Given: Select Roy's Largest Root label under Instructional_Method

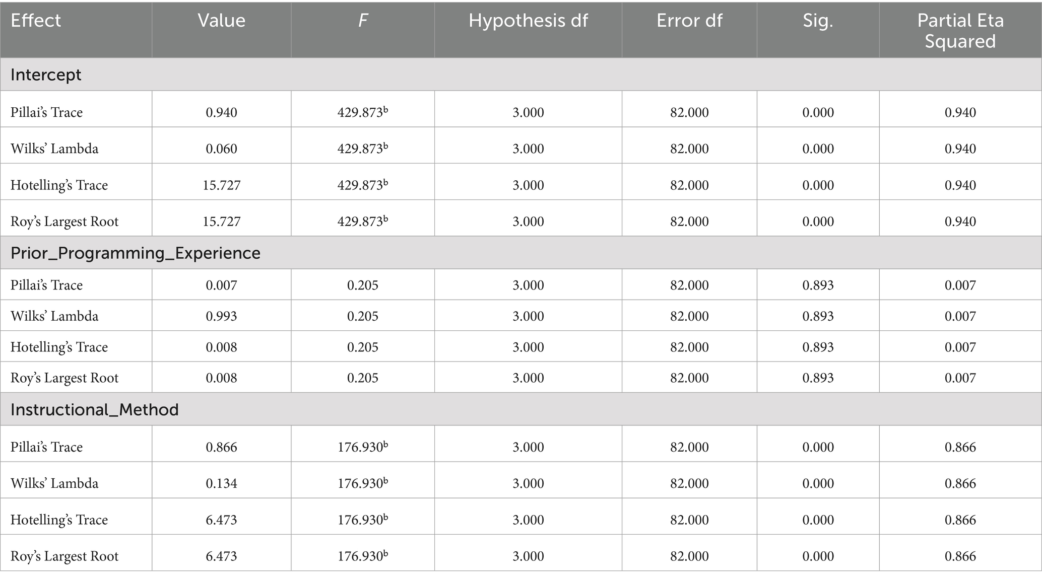Looking at the screenshot, I should [x=64, y=556].
